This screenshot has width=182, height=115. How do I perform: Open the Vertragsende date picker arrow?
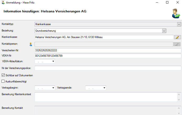(x=104, y=88)
